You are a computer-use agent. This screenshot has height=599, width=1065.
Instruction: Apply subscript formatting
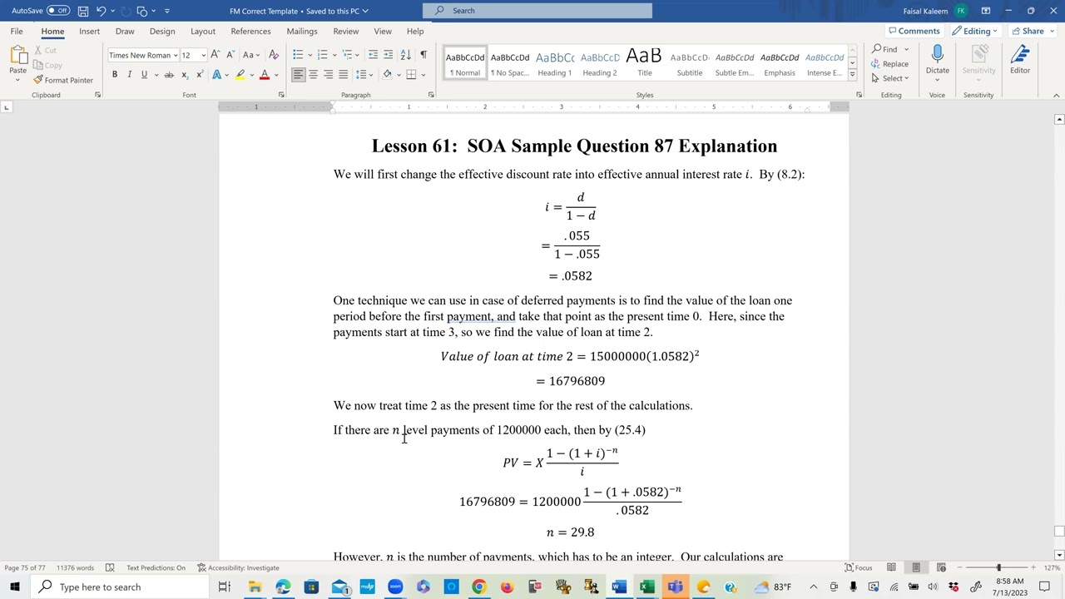point(184,75)
